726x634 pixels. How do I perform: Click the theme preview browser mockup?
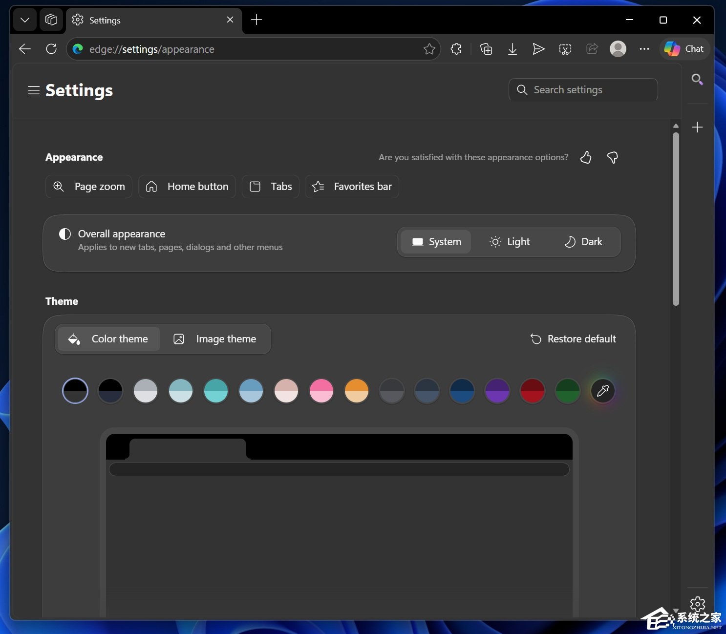340,523
